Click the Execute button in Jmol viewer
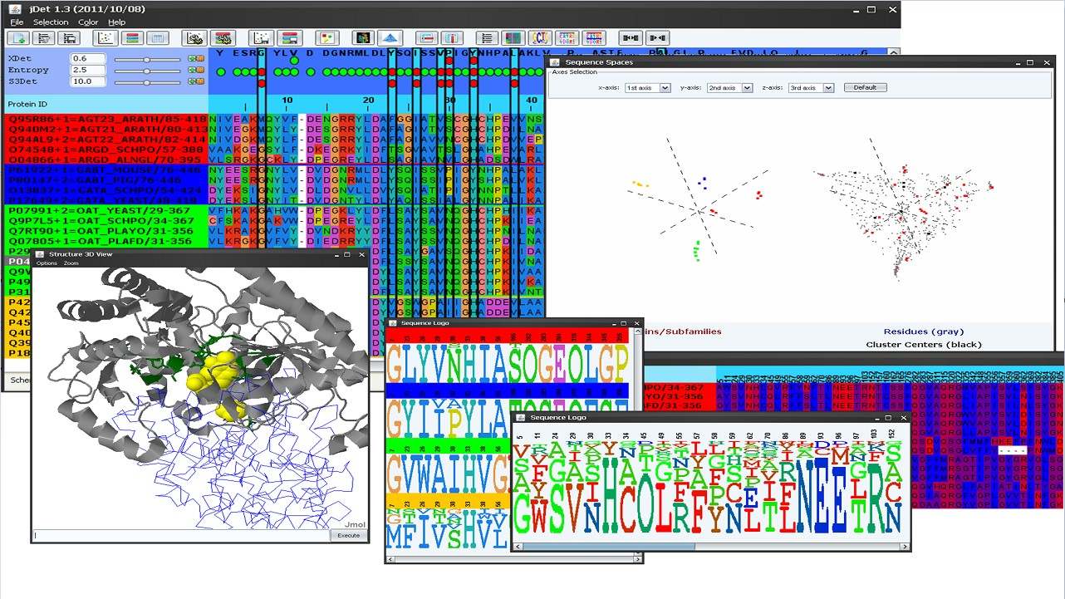The height and width of the screenshot is (599, 1065). [348, 535]
